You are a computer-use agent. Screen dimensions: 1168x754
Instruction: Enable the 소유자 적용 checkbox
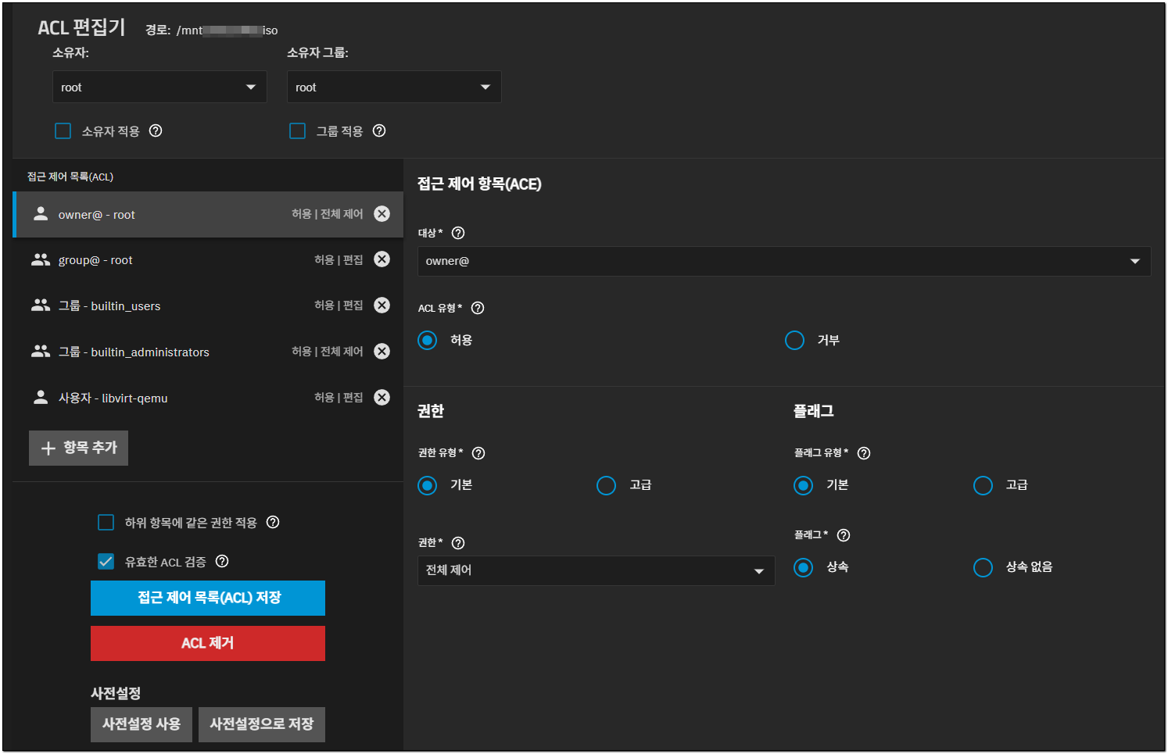(63, 131)
